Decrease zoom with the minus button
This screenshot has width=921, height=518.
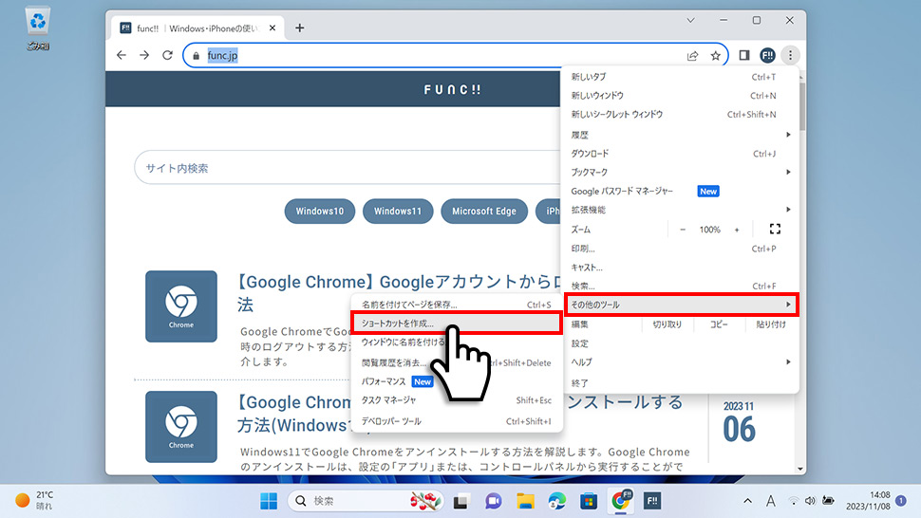tap(683, 230)
